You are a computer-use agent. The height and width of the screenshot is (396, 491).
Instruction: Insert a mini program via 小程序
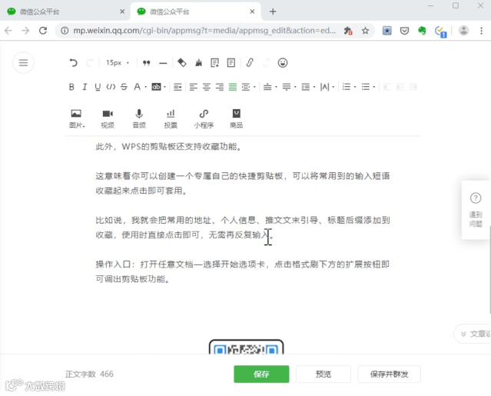(204, 118)
